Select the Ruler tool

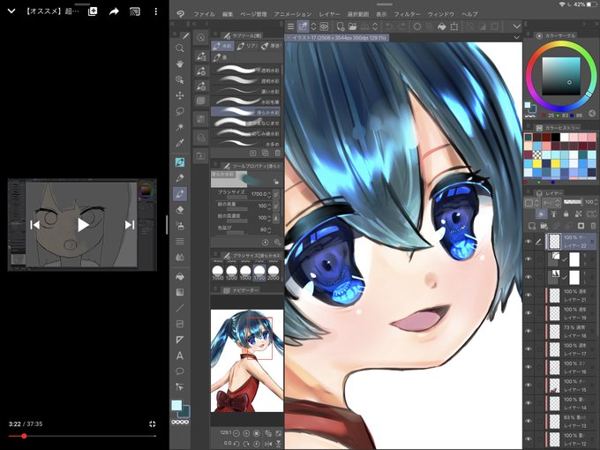pos(180,340)
